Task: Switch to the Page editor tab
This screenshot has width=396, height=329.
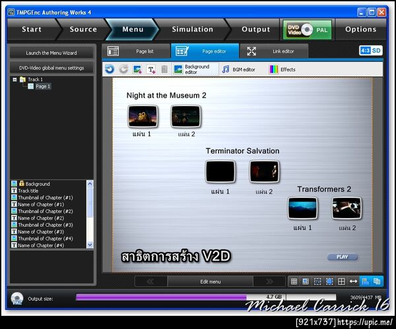Action: (x=205, y=51)
